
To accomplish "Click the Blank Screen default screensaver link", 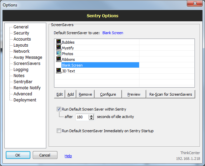I will click(x=113, y=33).
